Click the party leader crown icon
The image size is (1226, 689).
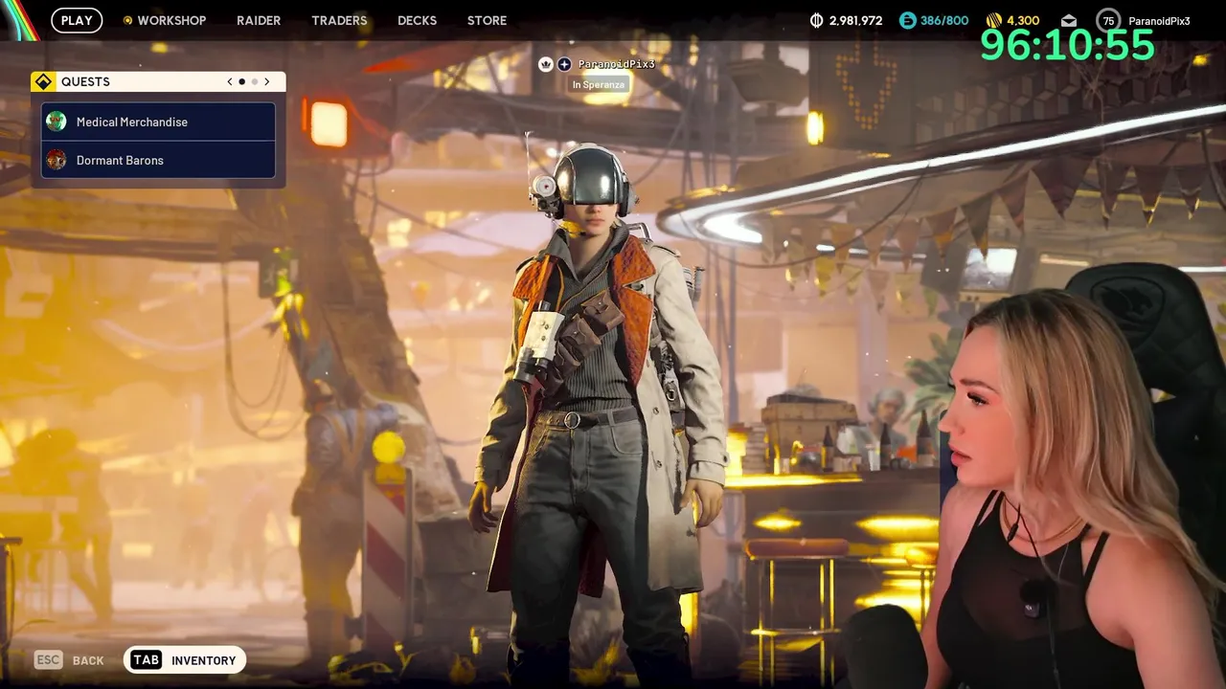coord(546,64)
